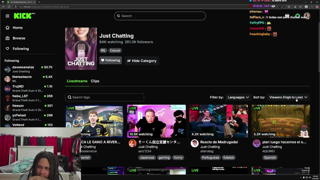Click the Search tags field

[x=104, y=97]
